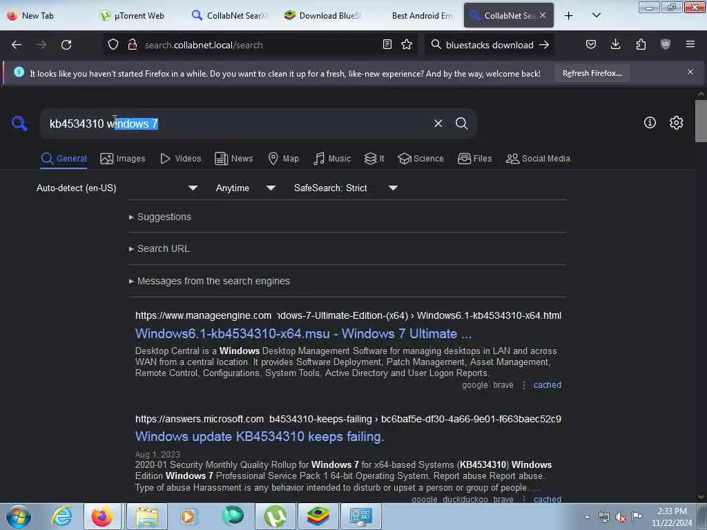Click the page vertical scrollbar thumb
This screenshot has width=707, height=530.
click(701, 121)
